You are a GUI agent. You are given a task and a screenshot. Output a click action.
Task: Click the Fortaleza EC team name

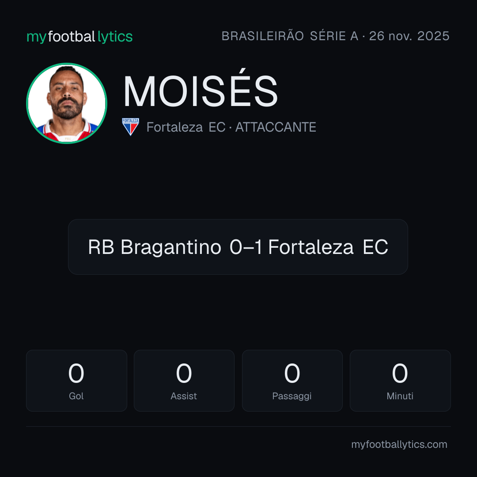[x=186, y=127]
